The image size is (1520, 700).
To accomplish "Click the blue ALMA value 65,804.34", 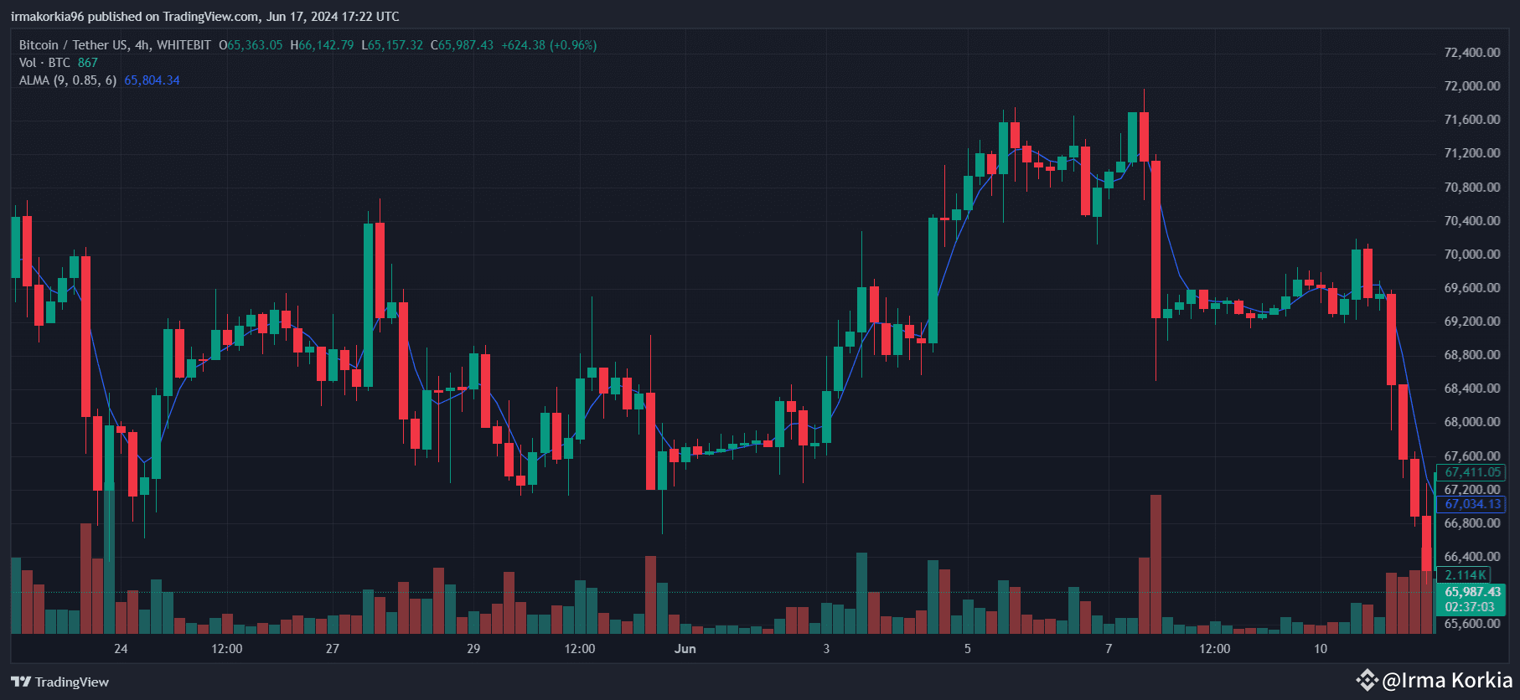I will pos(152,80).
